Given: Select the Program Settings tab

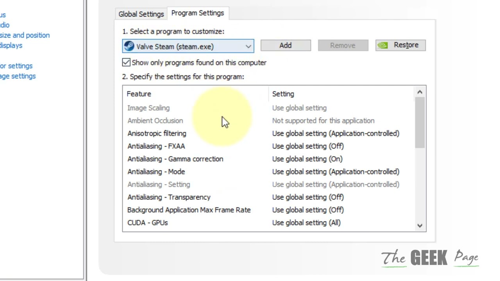Looking at the screenshot, I should (x=198, y=13).
